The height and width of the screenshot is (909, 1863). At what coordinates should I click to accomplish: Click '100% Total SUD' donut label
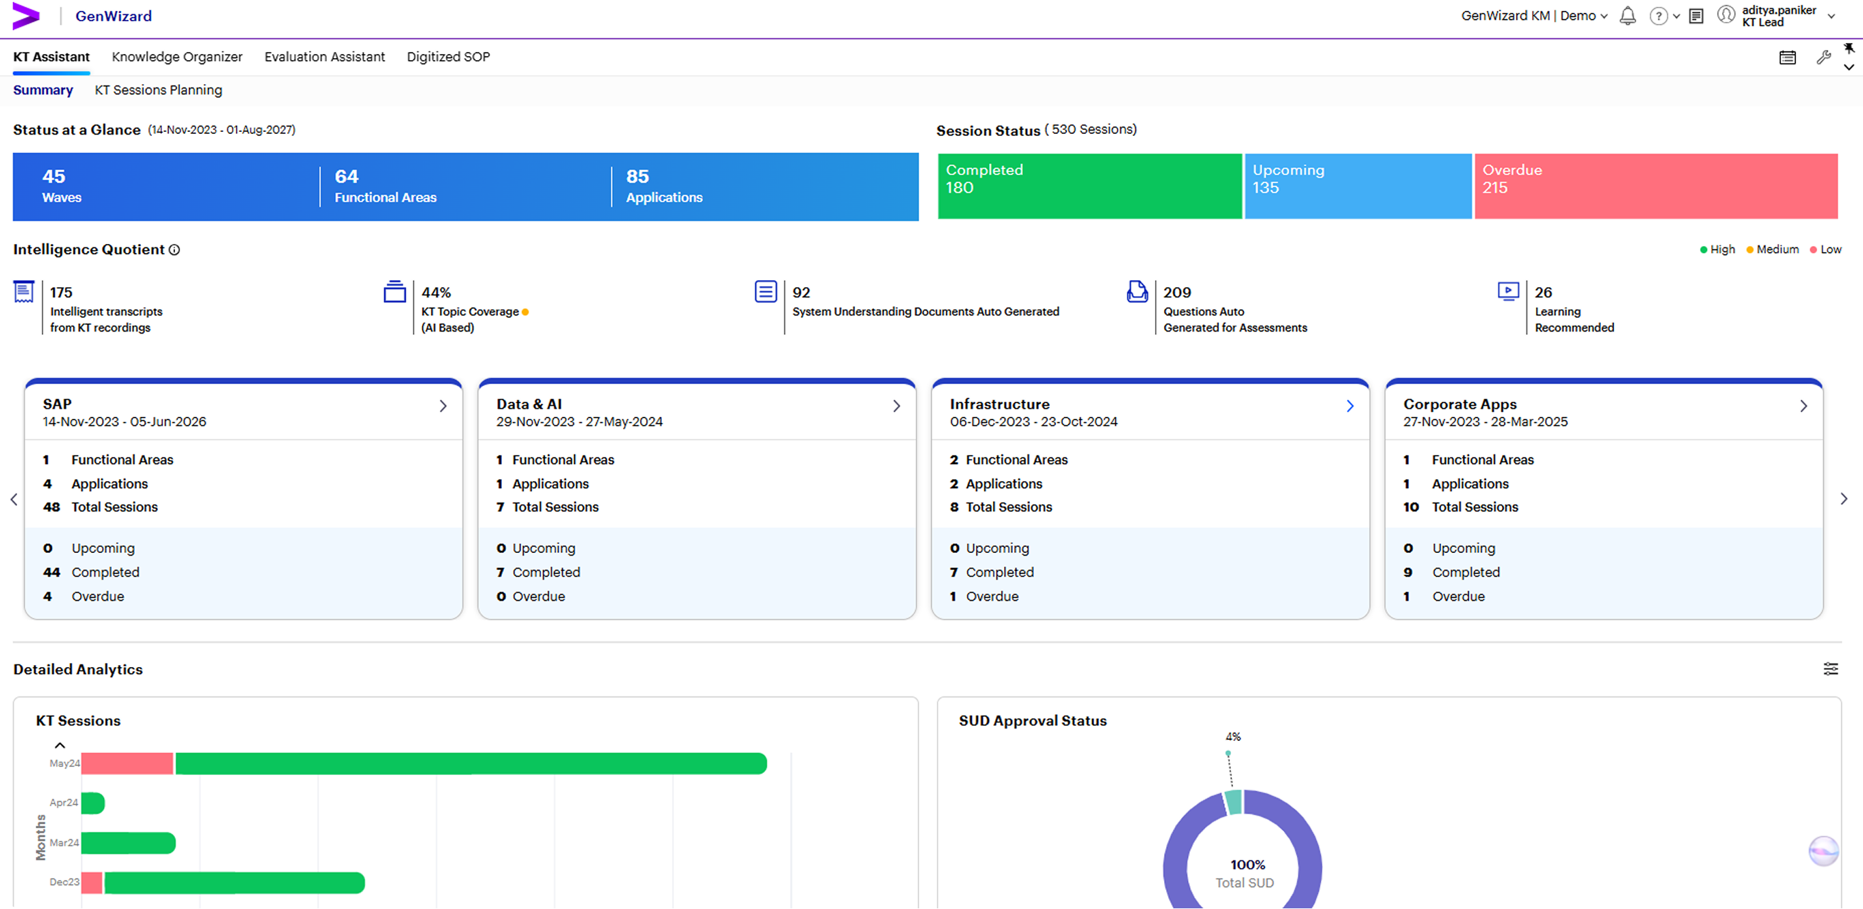coord(1245,873)
